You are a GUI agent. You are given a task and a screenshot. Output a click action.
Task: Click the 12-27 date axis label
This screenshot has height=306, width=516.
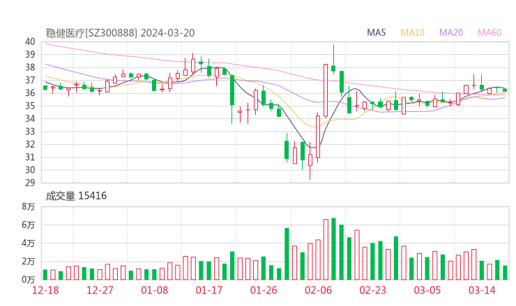click(100, 290)
